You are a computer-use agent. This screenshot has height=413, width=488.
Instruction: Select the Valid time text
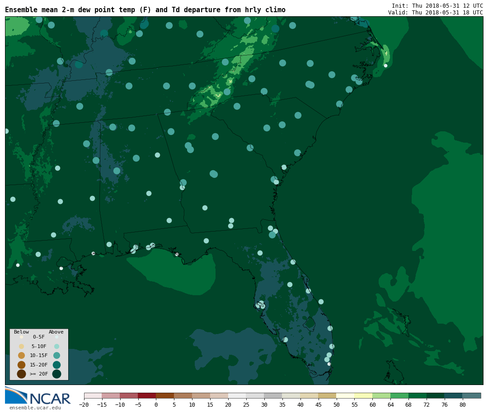coord(436,13)
